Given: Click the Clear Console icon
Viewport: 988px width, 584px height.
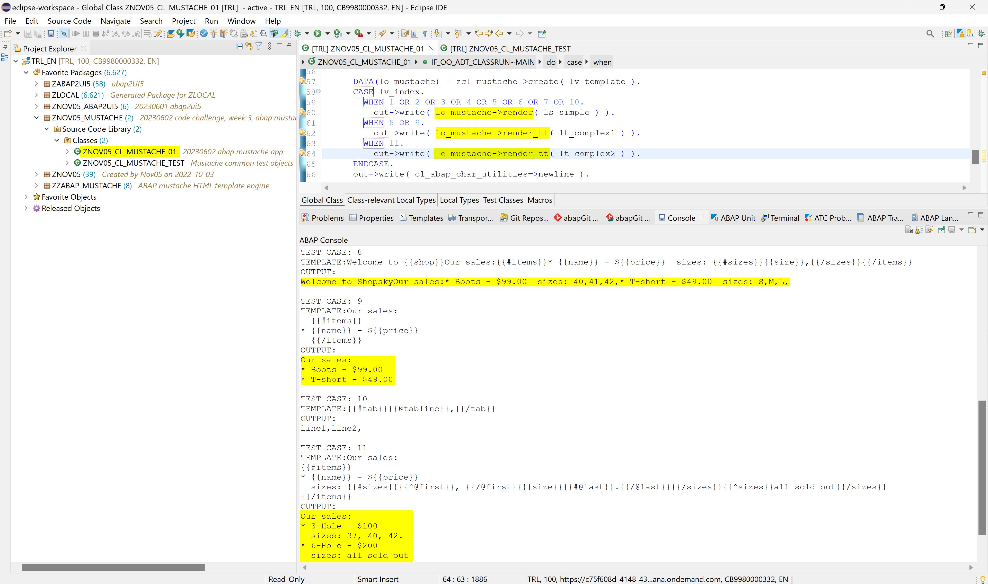Looking at the screenshot, I should pos(909,229).
